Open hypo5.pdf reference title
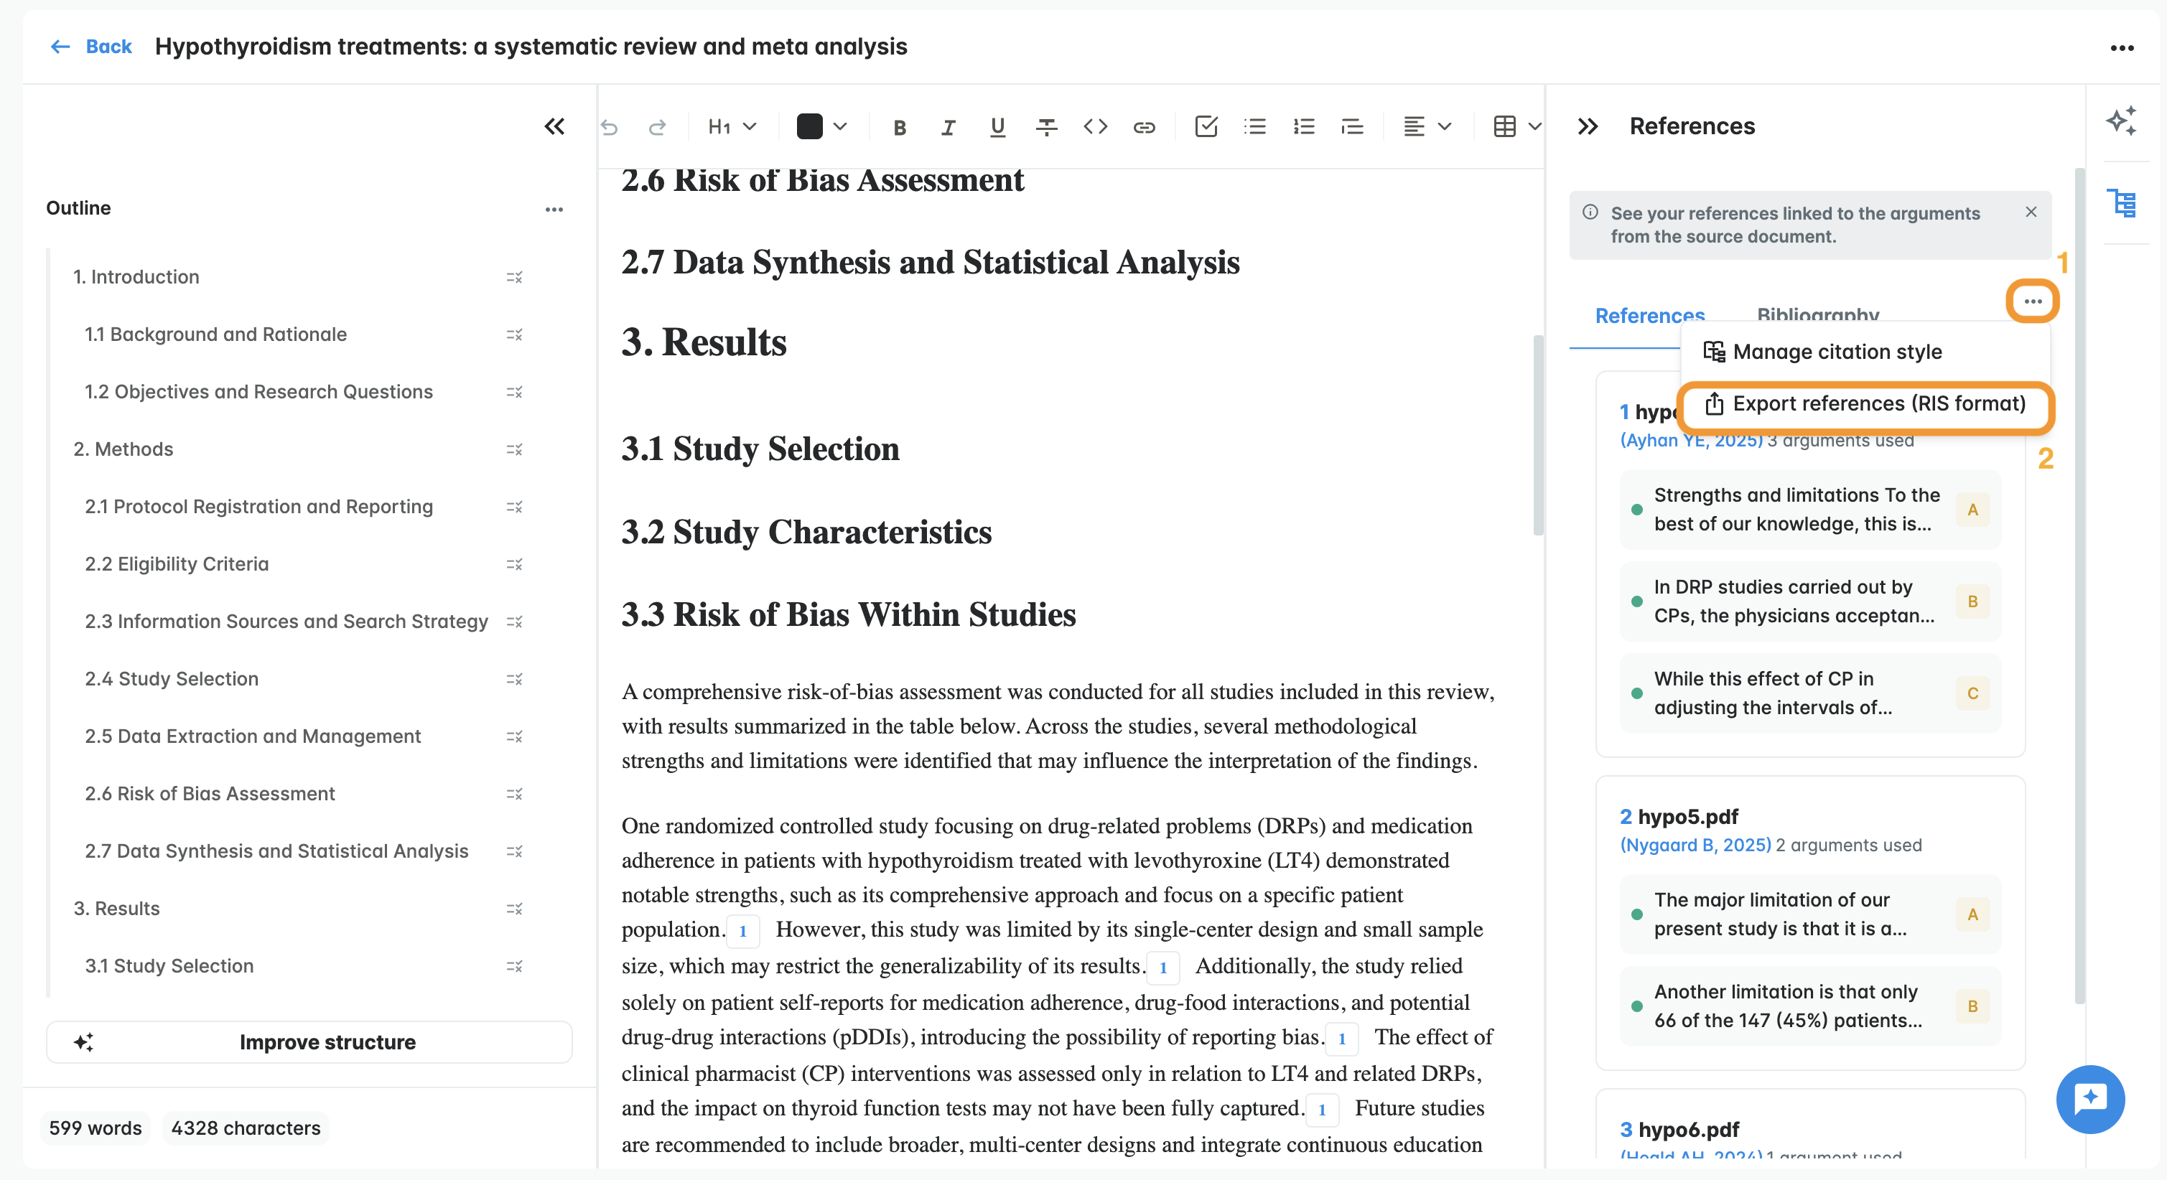2167x1180 pixels. pos(1687,817)
